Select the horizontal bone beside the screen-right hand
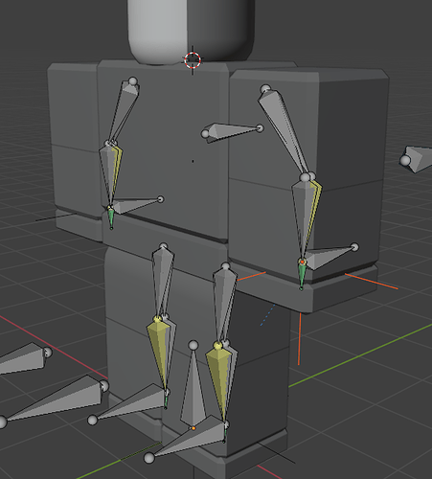 [x=330, y=257]
